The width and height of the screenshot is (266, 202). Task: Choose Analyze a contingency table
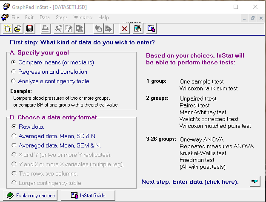pyautogui.click(x=14, y=81)
